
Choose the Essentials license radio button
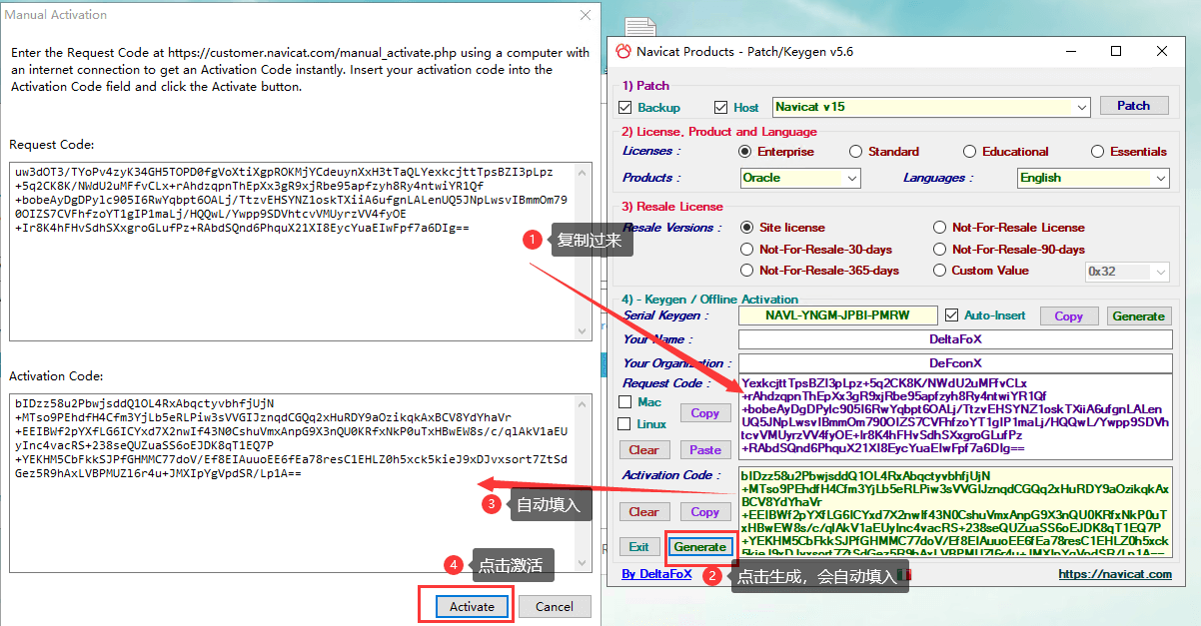[1097, 152]
